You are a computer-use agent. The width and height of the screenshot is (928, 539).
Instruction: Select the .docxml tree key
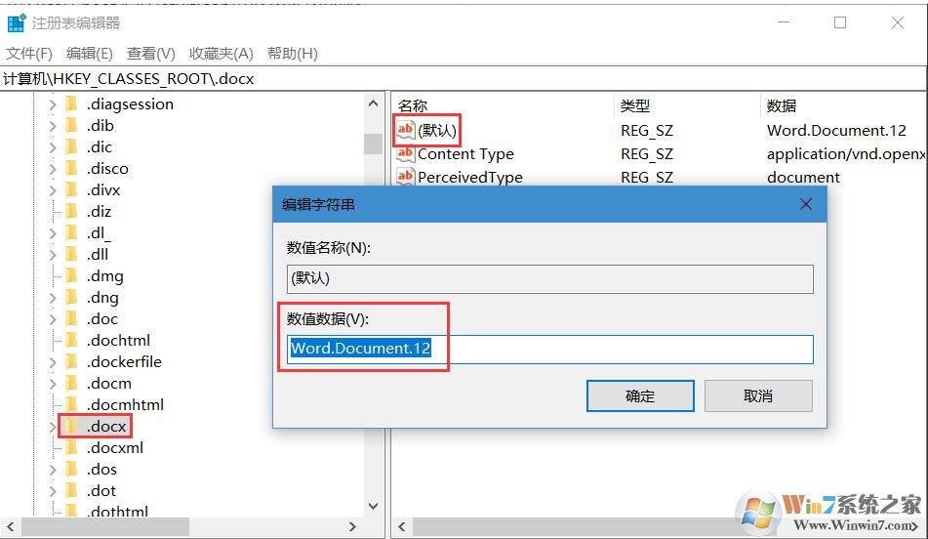click(x=115, y=448)
